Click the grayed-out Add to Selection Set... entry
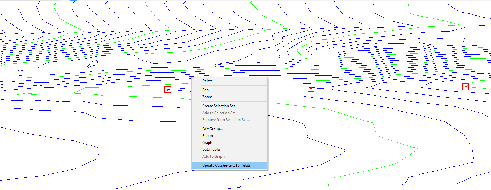 pyautogui.click(x=230, y=113)
